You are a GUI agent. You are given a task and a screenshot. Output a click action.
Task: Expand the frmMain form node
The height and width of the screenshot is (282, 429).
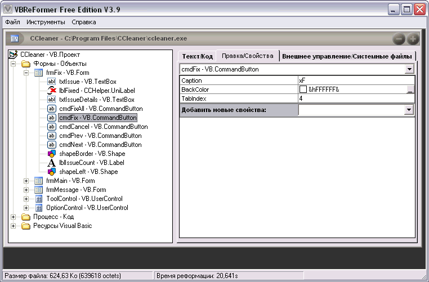point(26,181)
